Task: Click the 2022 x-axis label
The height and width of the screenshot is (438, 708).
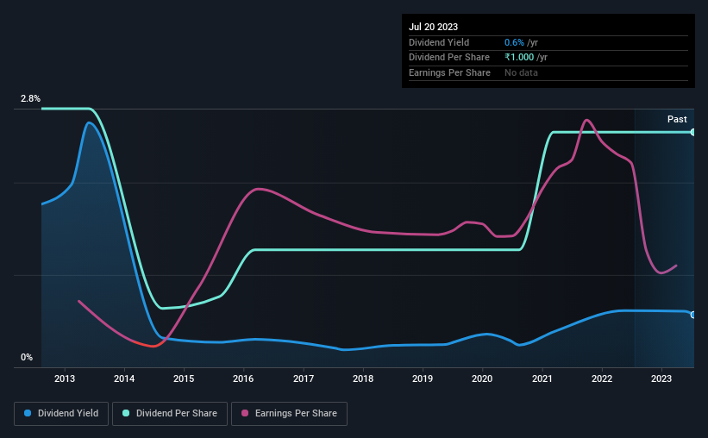Action: pos(602,379)
